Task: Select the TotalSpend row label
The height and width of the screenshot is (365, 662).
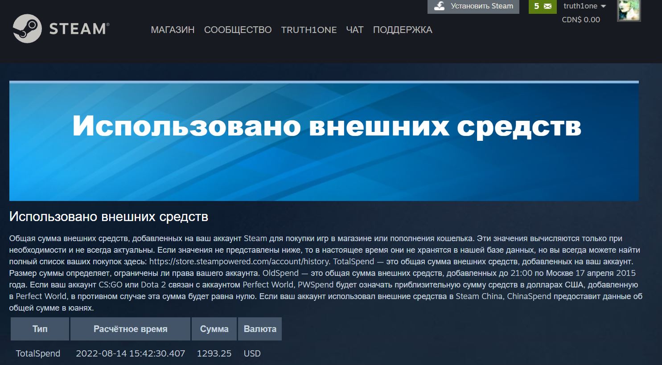Action: (x=38, y=353)
